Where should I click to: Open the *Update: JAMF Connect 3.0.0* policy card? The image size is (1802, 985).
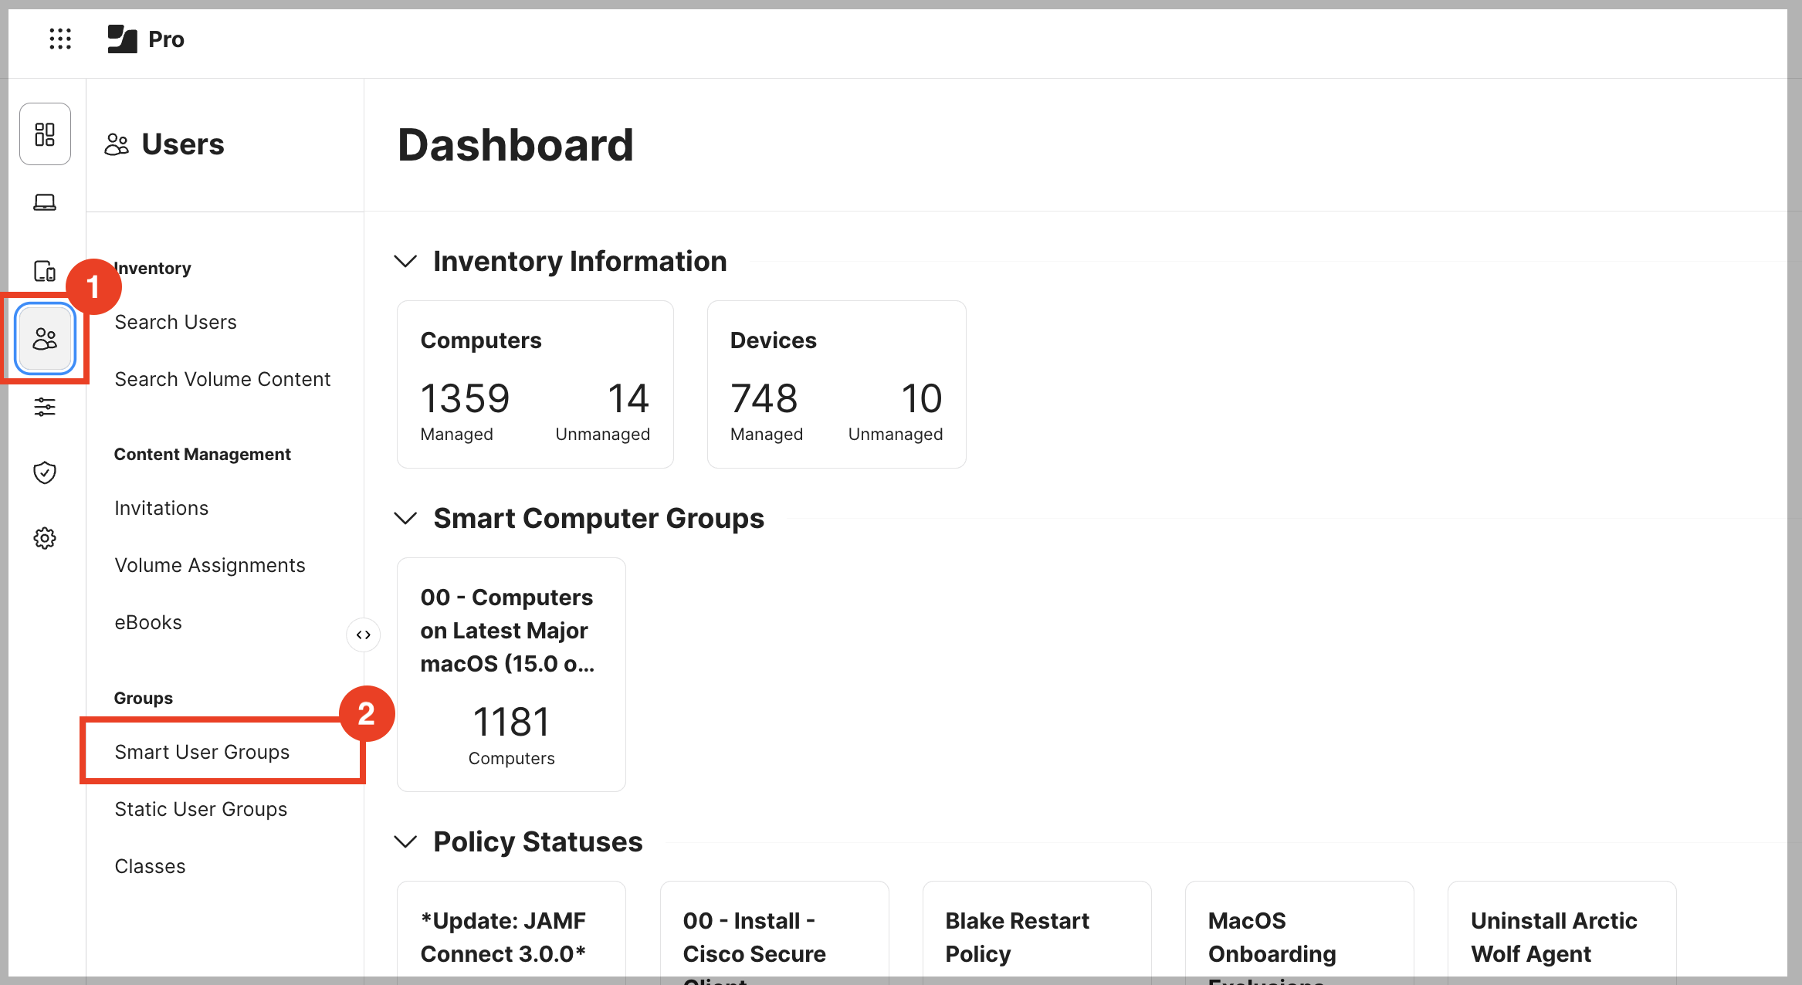(511, 933)
